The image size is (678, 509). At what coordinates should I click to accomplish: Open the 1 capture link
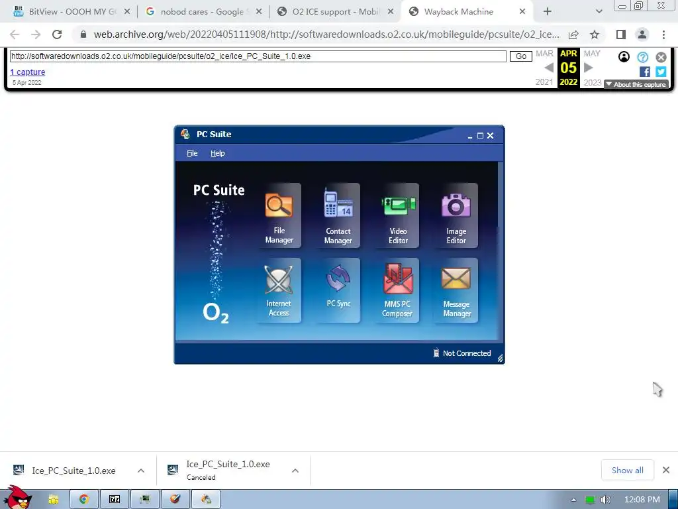coord(28,72)
